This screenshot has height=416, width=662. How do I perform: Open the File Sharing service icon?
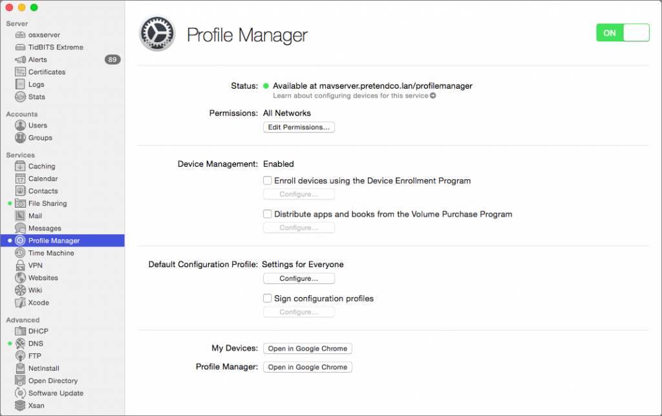(x=20, y=203)
